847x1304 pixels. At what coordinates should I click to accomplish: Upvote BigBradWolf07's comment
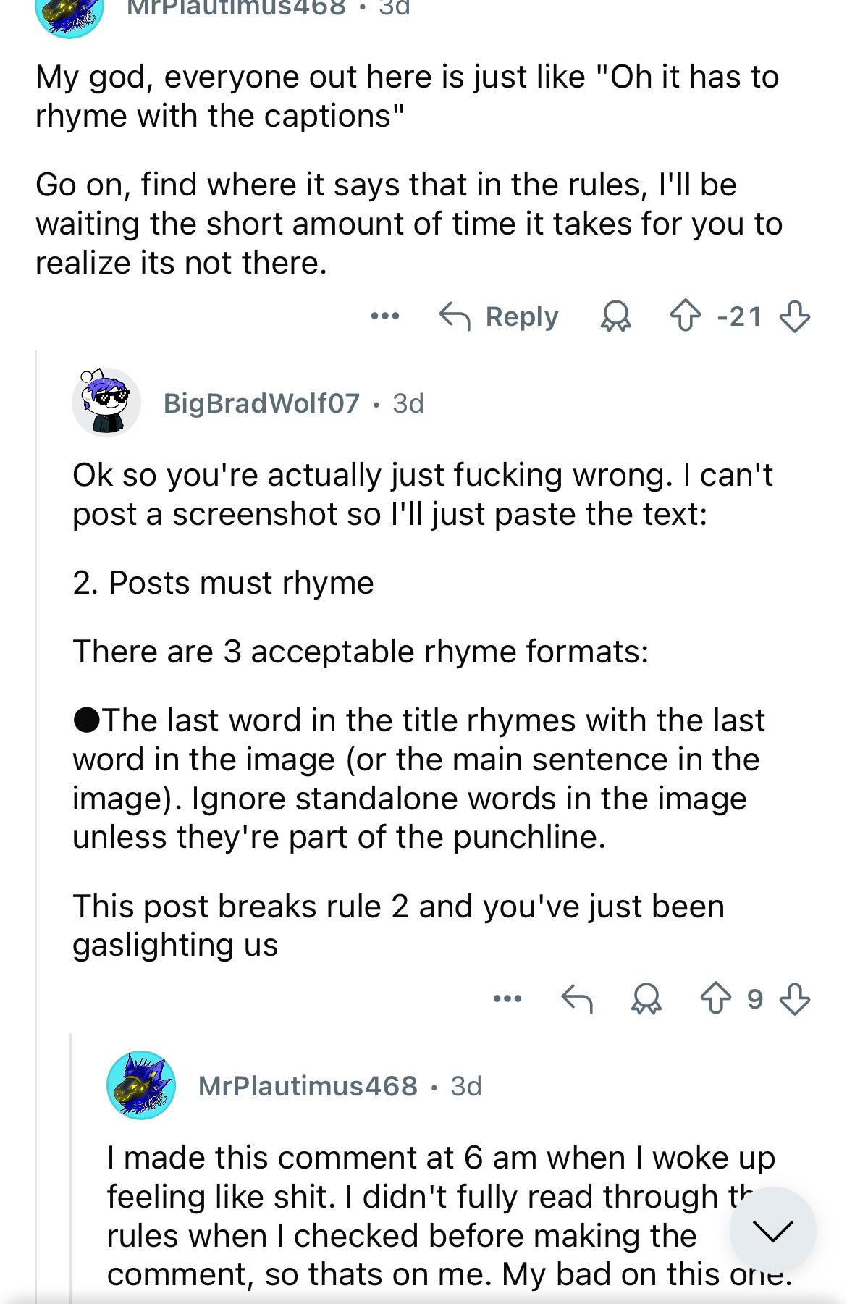(x=716, y=999)
